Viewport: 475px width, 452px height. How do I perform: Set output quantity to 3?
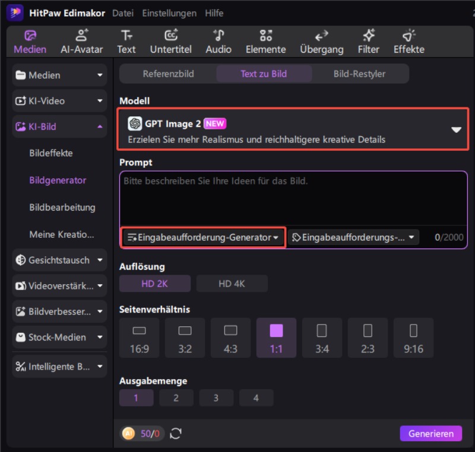point(216,397)
